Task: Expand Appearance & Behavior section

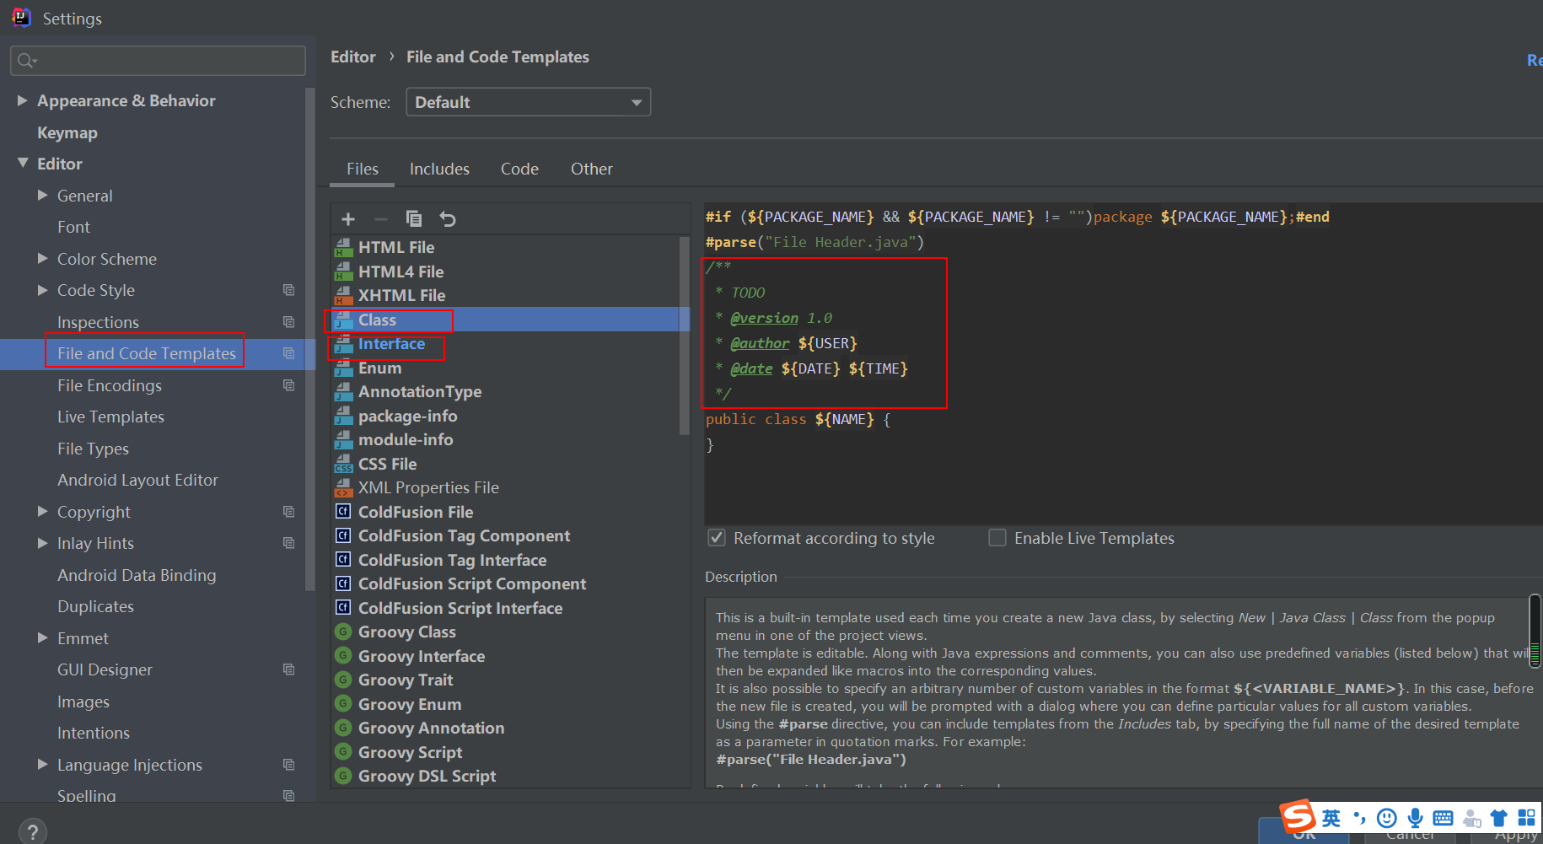Action: [x=23, y=100]
